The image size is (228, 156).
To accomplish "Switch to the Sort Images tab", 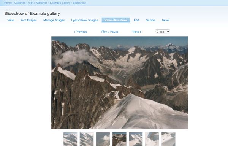I will (28, 20).
